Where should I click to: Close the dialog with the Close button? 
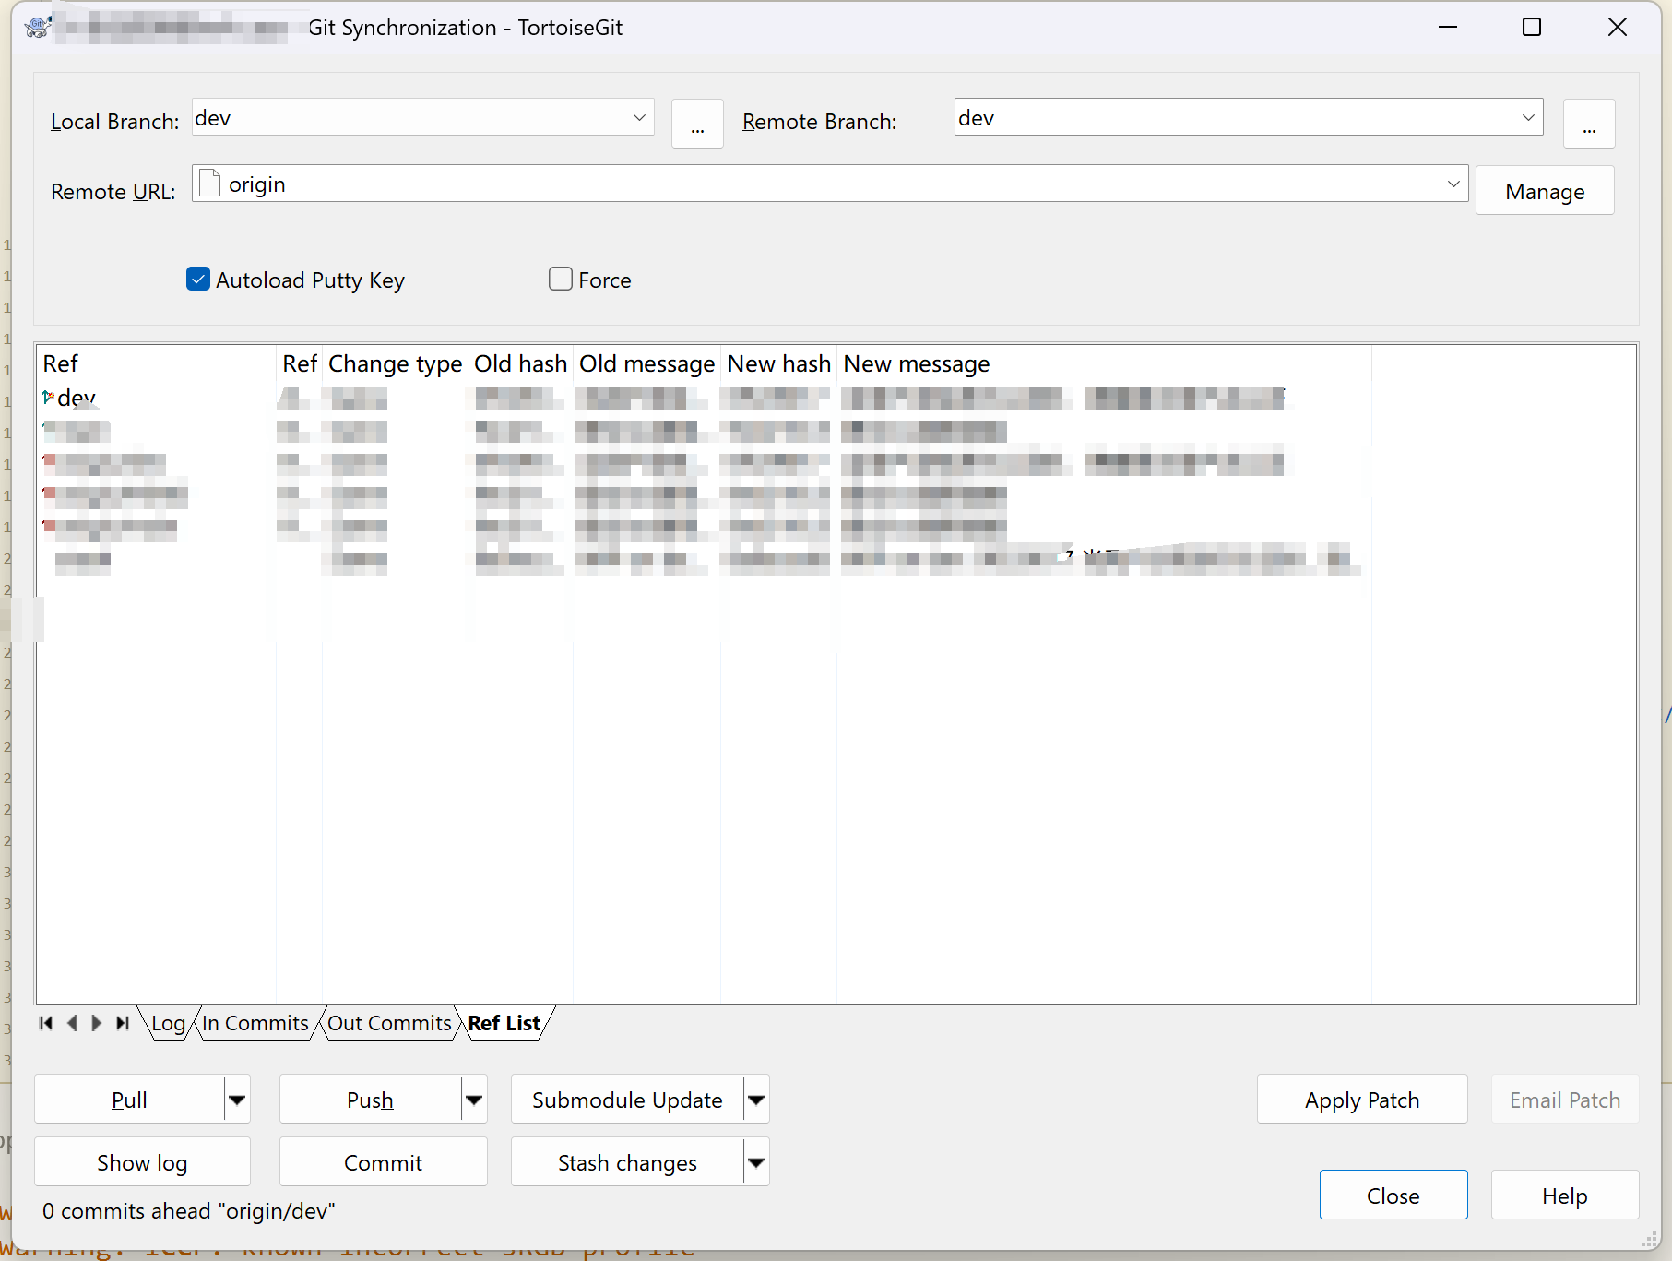click(1393, 1196)
